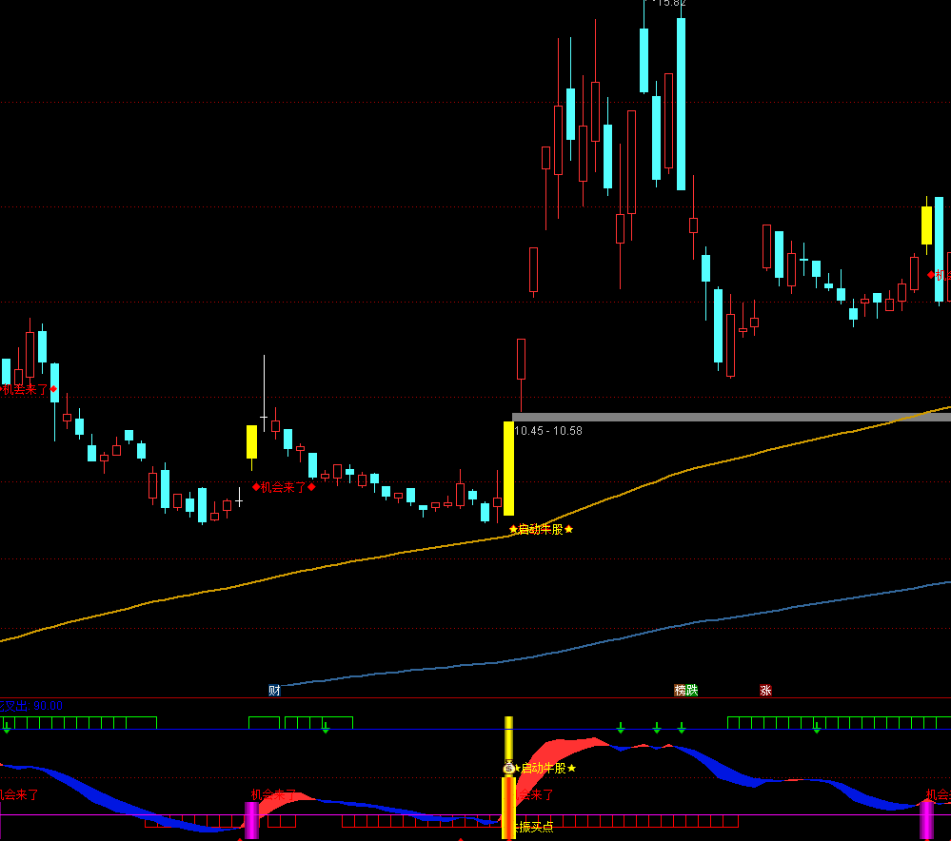Click the red 涨 tag icon
Viewport: 951px width, 841px height.
tap(765, 691)
